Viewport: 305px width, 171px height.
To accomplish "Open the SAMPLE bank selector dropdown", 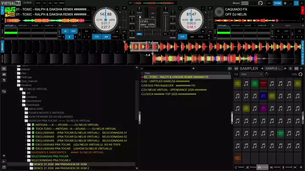I will (x=274, y=68).
